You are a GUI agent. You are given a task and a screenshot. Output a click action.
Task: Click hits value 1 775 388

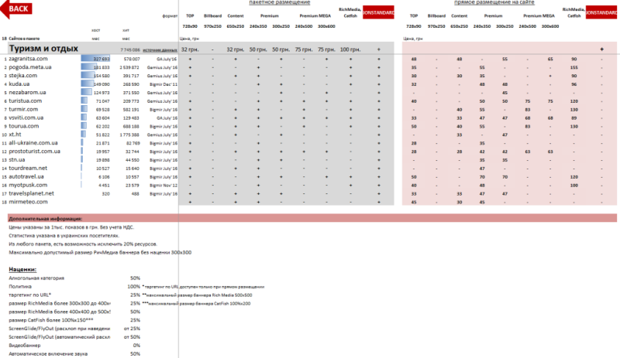pos(131,135)
